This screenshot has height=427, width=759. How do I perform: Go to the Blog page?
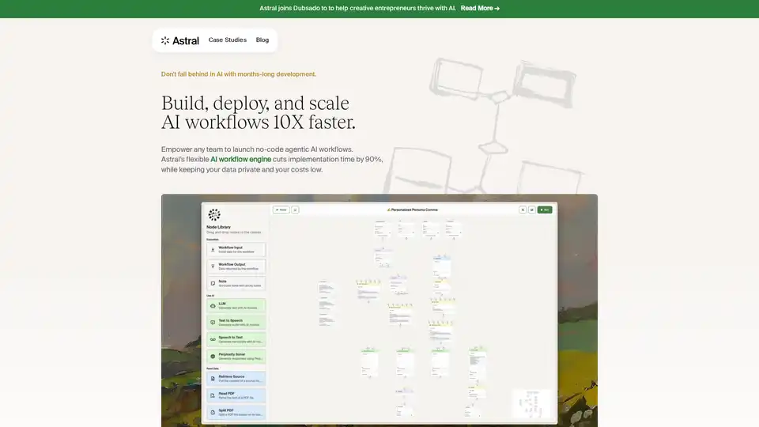262,40
